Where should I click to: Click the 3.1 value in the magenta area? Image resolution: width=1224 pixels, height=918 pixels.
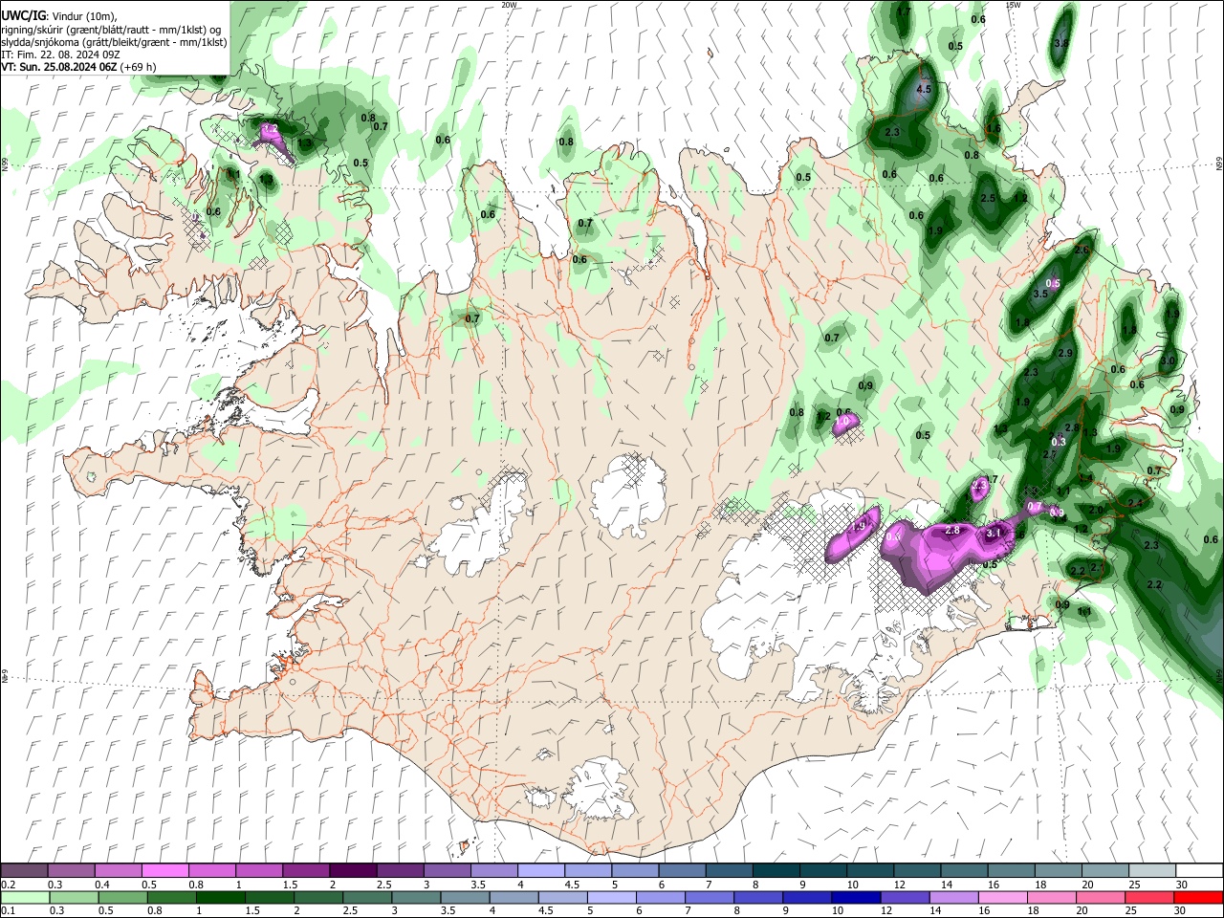pyautogui.click(x=993, y=533)
